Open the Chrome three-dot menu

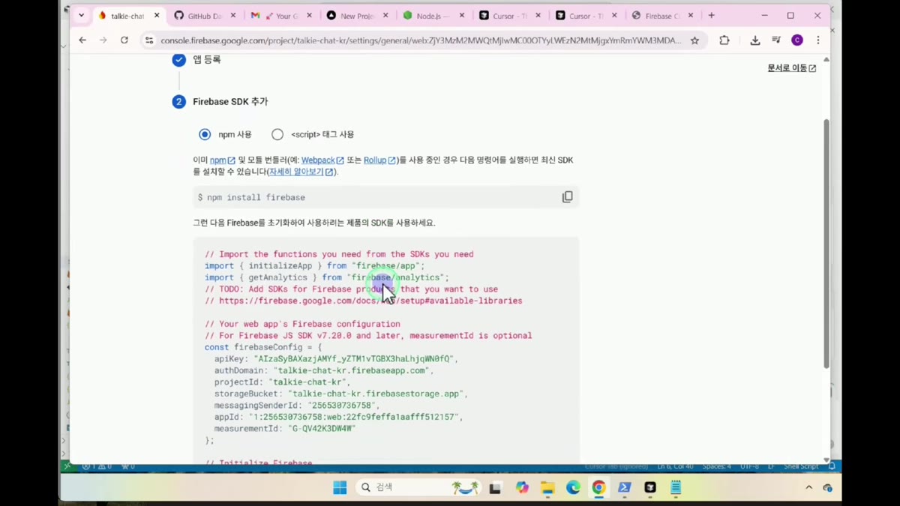[818, 40]
